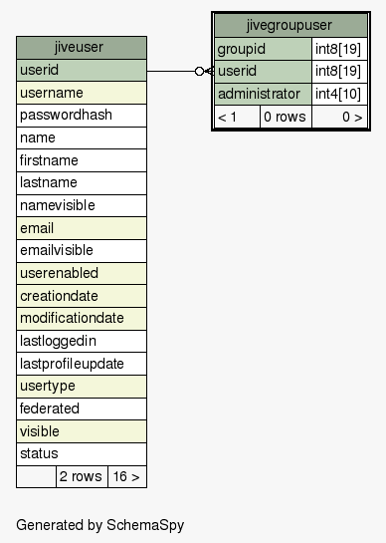Select the userid column in jiveuser
The image size is (386, 543).
[x=82, y=71]
